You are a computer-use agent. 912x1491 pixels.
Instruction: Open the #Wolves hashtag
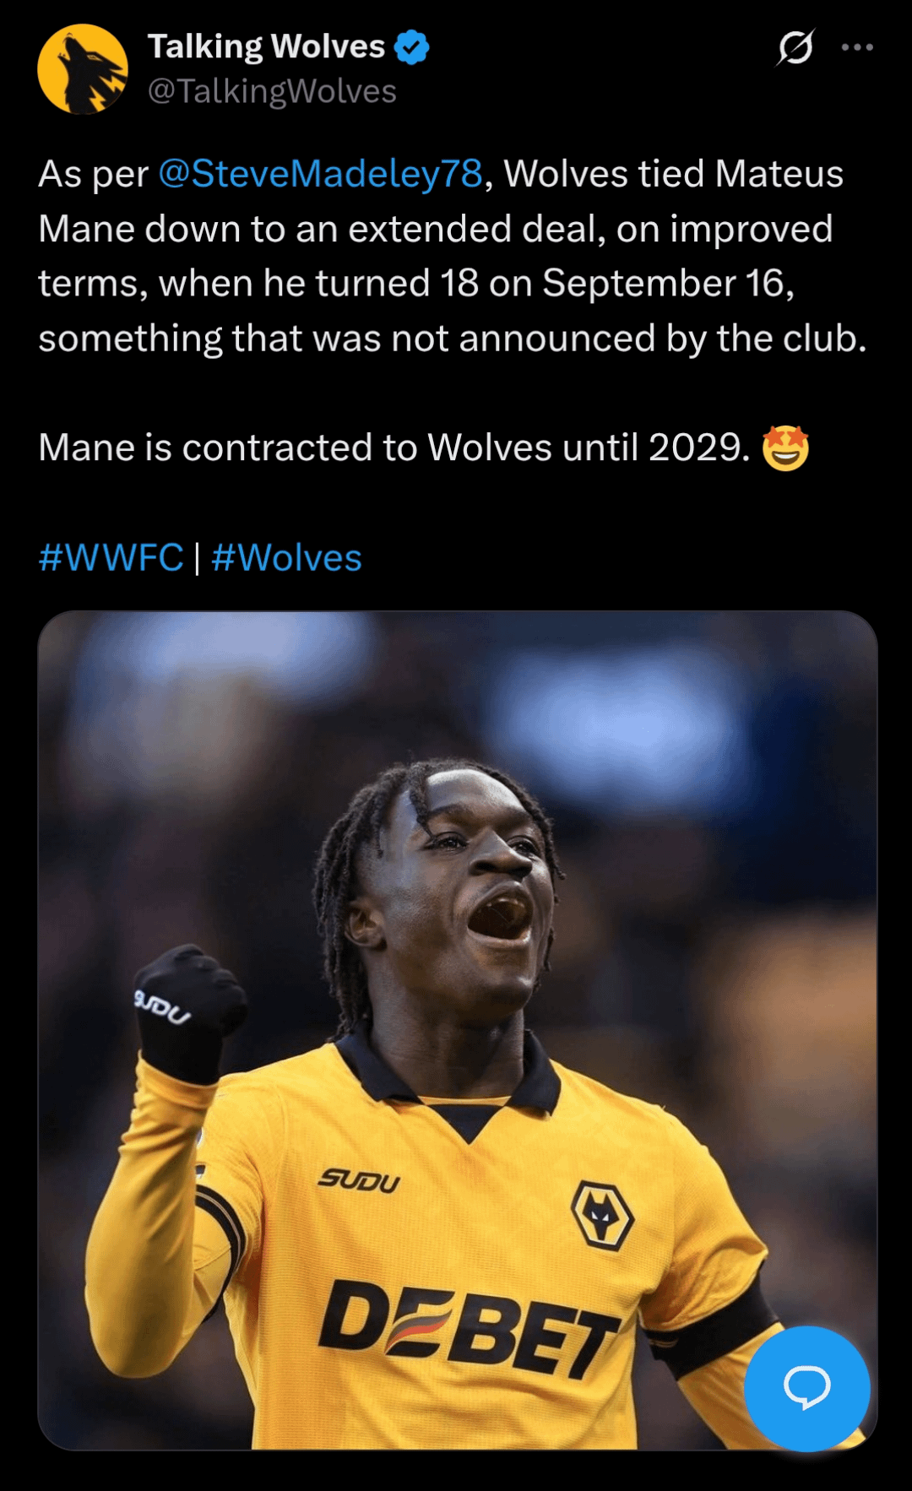(286, 558)
